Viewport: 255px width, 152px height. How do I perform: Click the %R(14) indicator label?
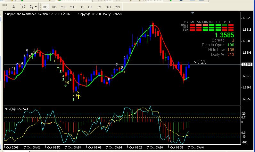point(16,109)
